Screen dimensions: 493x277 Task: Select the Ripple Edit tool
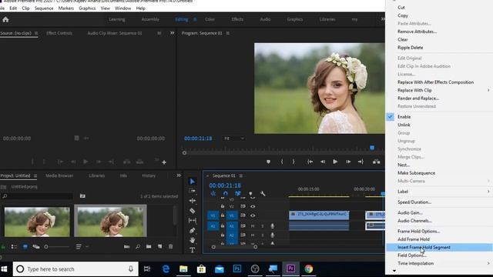point(192,201)
